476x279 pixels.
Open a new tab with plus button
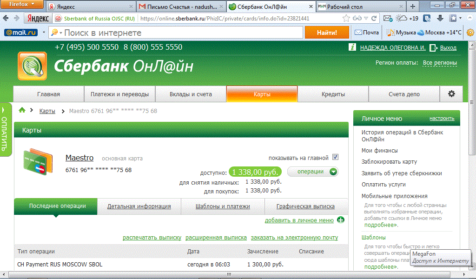click(413, 7)
